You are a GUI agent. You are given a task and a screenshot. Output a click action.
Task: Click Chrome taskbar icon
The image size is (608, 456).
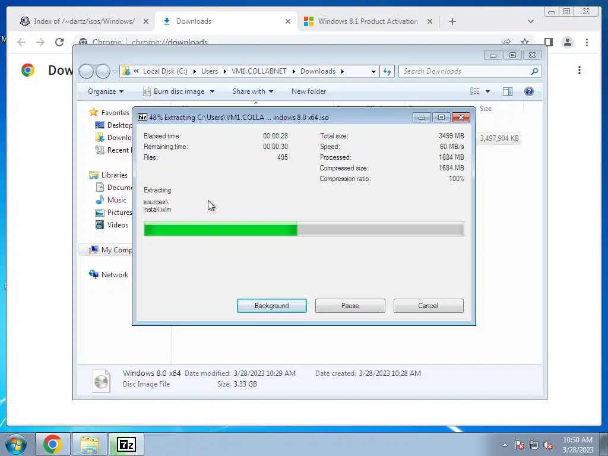pos(53,444)
